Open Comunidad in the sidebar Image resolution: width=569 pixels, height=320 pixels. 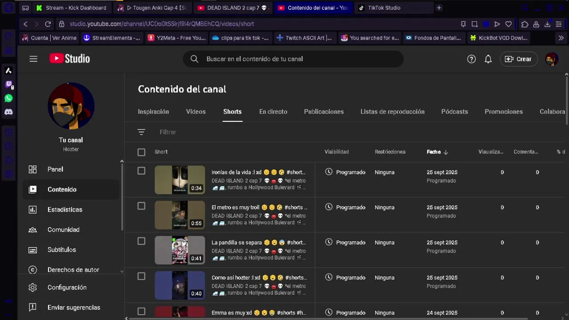coord(71,230)
